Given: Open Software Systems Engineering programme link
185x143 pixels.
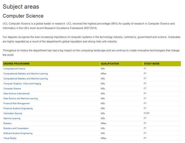Looking at the screenshot, I should (18, 133).
